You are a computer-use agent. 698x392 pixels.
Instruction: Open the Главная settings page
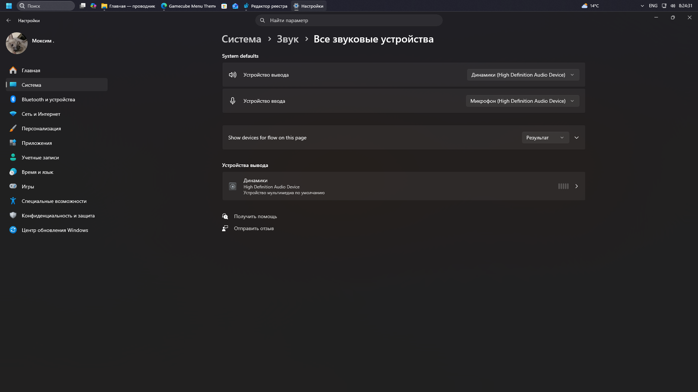pyautogui.click(x=57, y=70)
